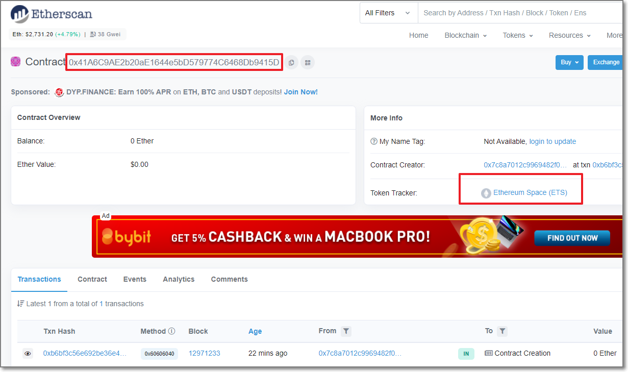Click the Txn Hash column header
Image resolution: width=628 pixels, height=372 pixels.
(x=59, y=331)
